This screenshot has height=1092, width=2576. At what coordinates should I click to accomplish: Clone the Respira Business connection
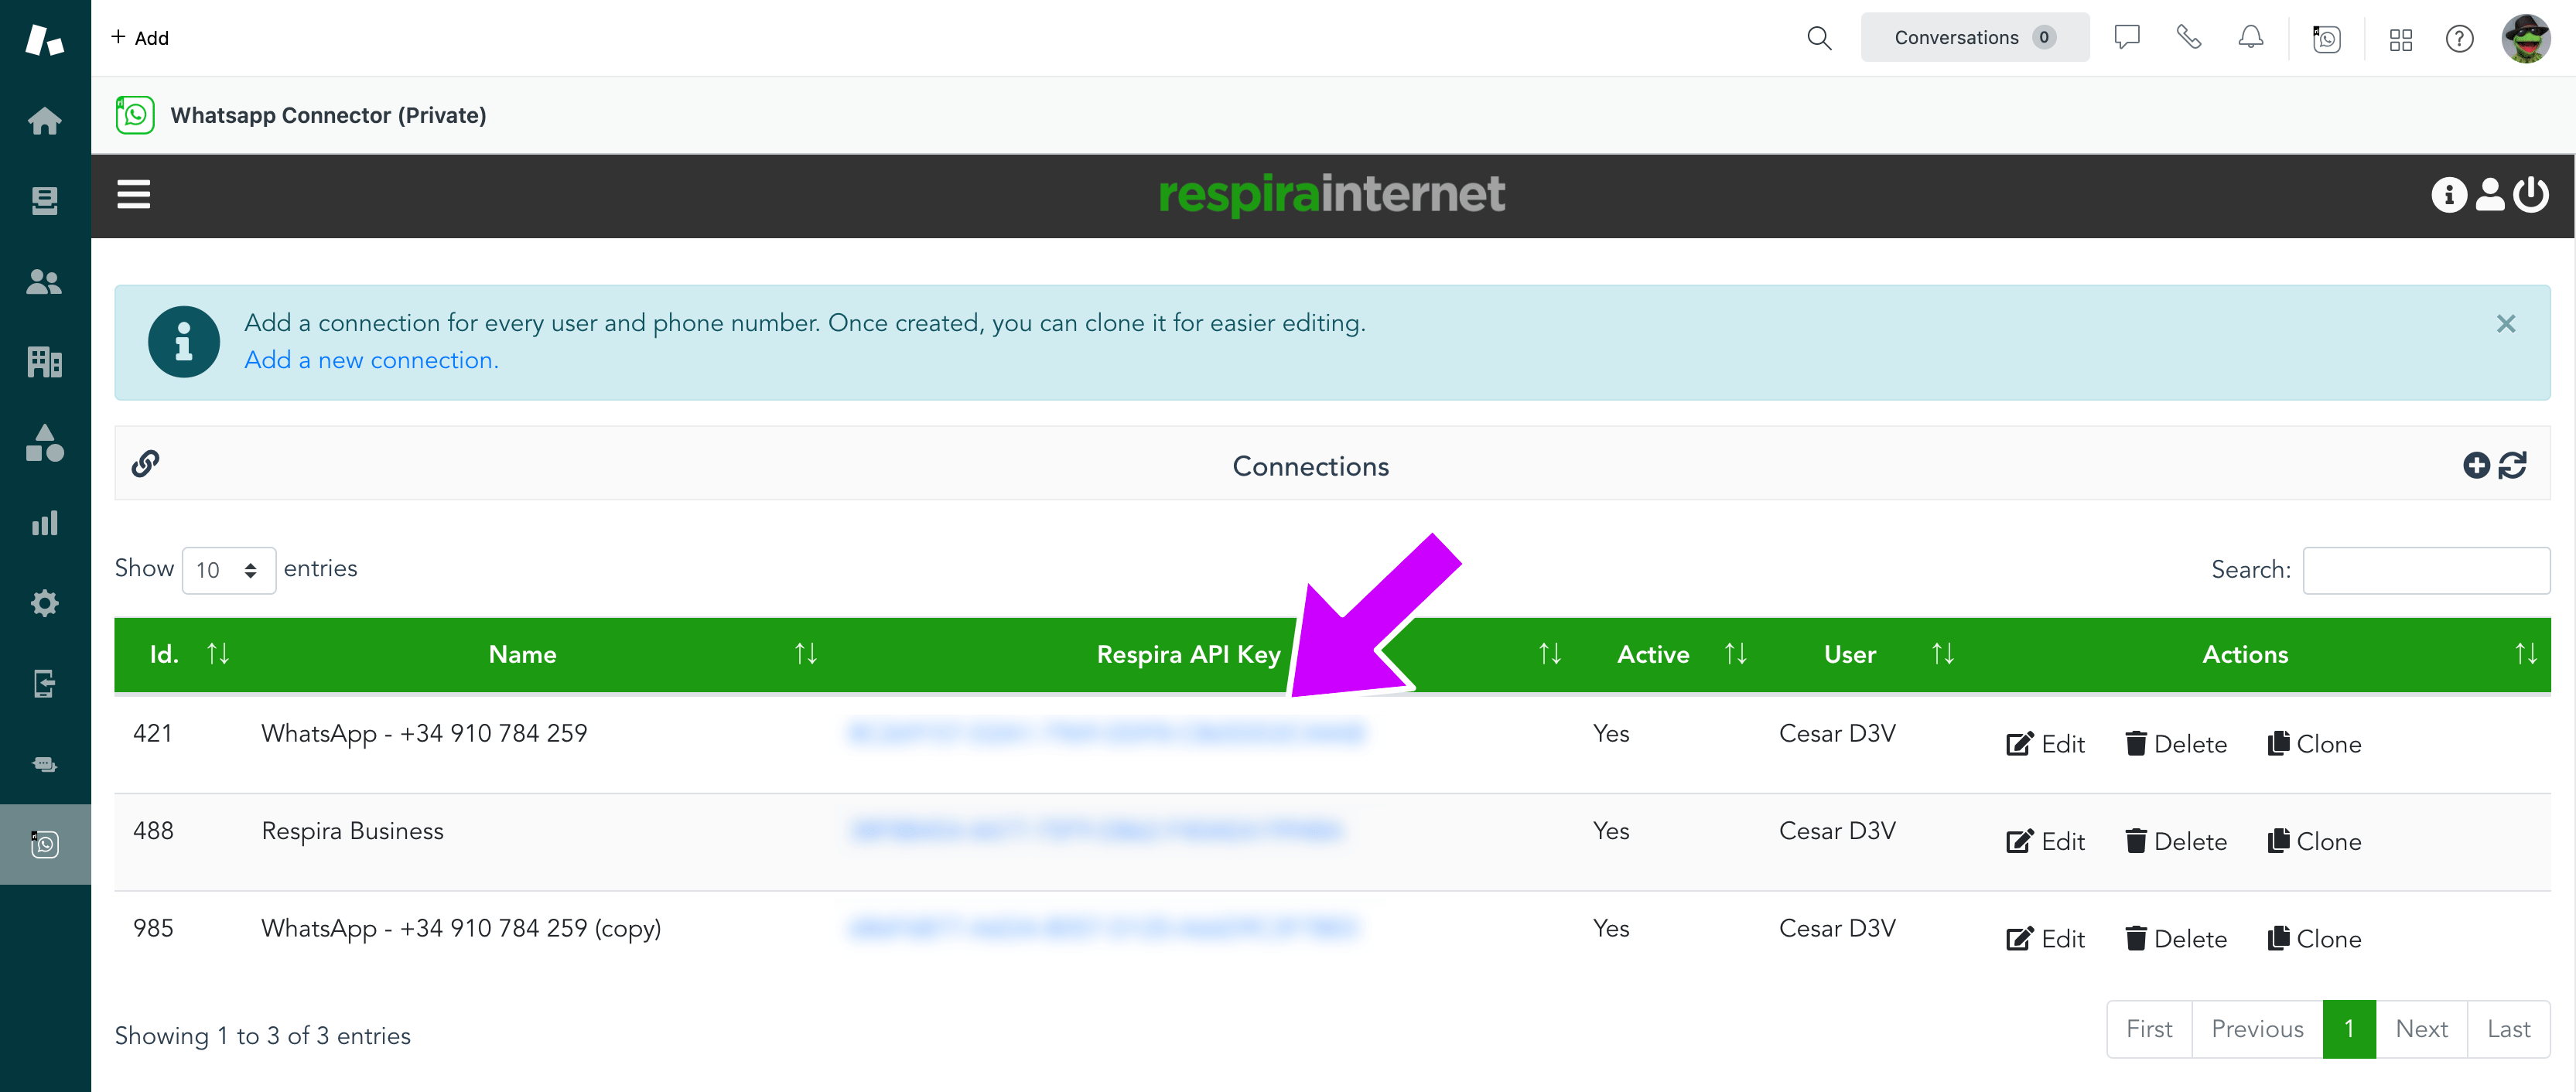(x=2314, y=841)
